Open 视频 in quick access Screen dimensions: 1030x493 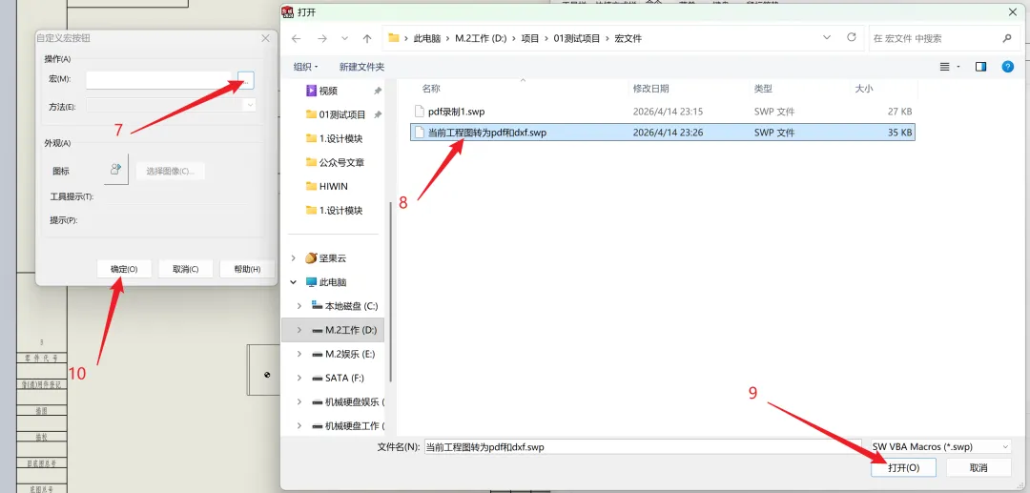click(x=328, y=91)
